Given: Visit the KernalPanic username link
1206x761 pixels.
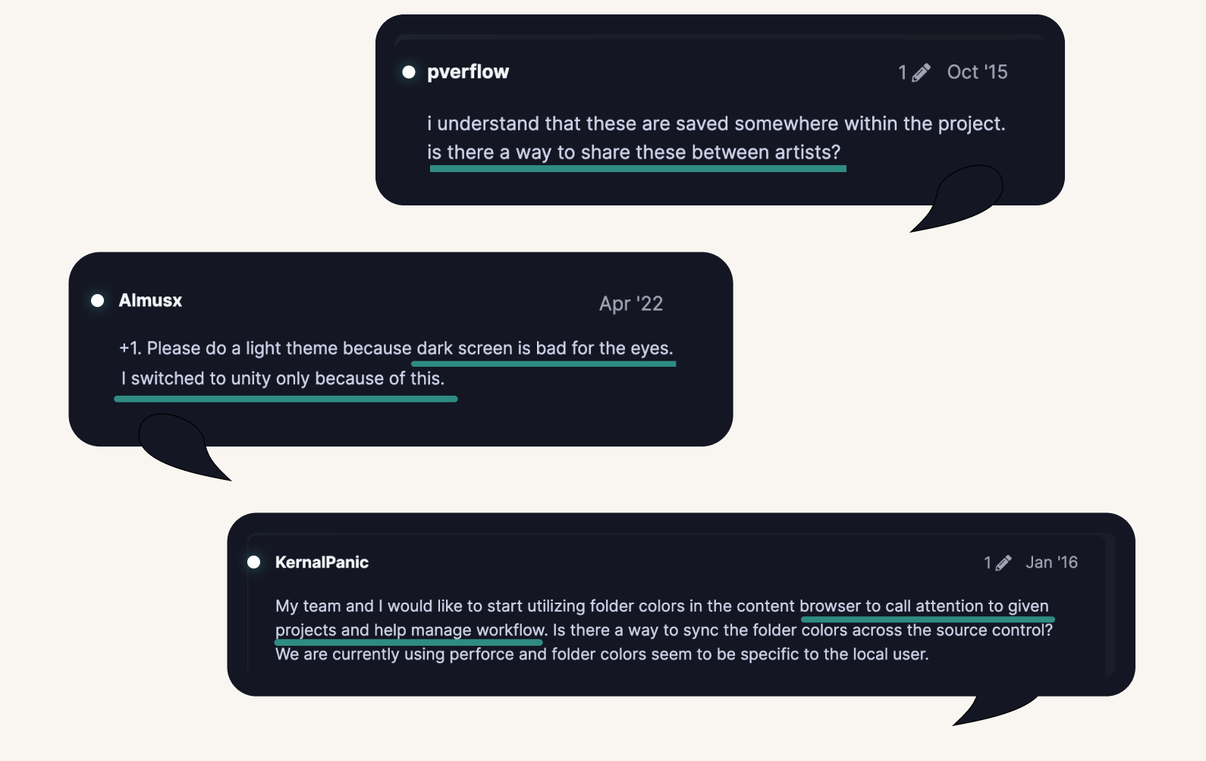Looking at the screenshot, I should click(322, 562).
